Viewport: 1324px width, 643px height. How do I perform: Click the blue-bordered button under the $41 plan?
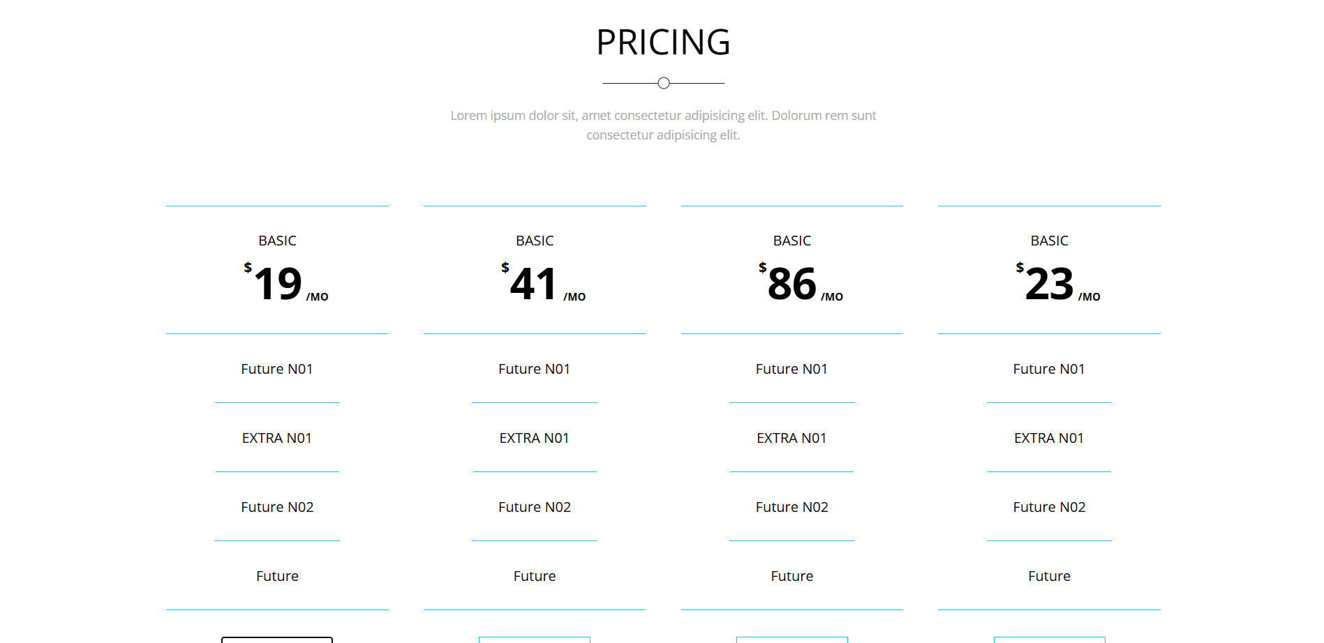tap(534, 638)
